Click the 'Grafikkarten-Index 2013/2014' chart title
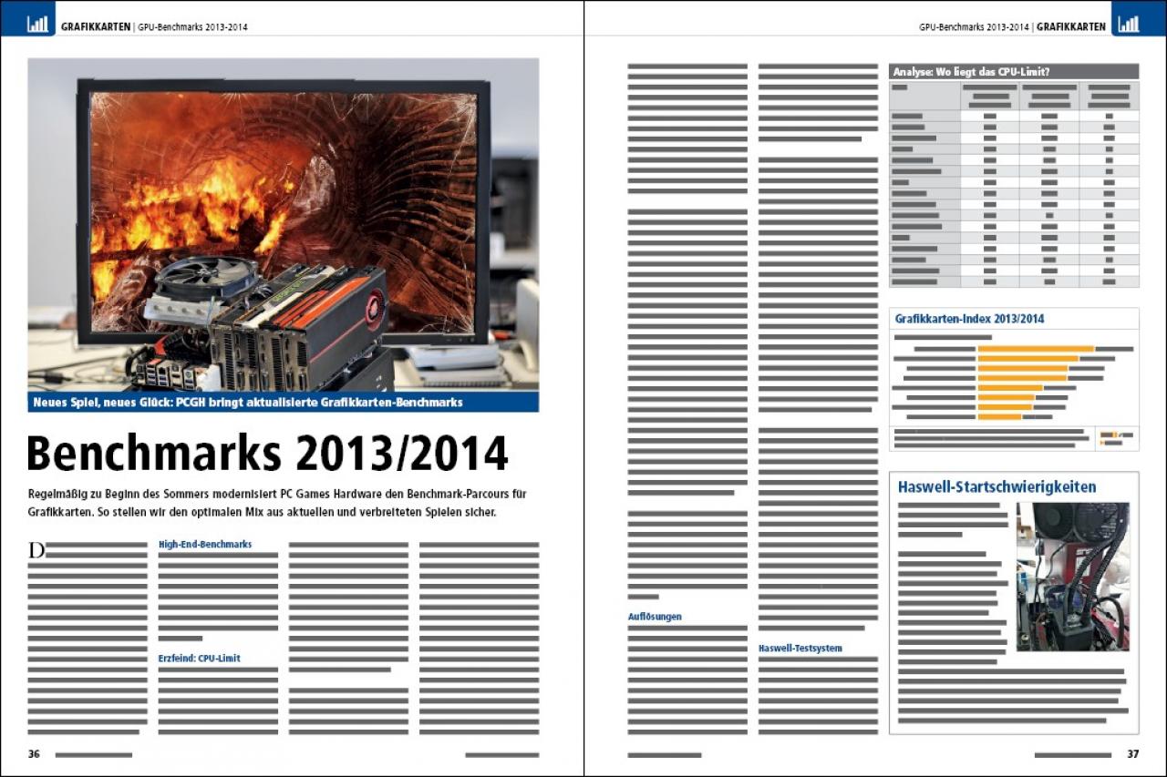This screenshot has height=777, width=1167. pyautogui.click(x=970, y=319)
